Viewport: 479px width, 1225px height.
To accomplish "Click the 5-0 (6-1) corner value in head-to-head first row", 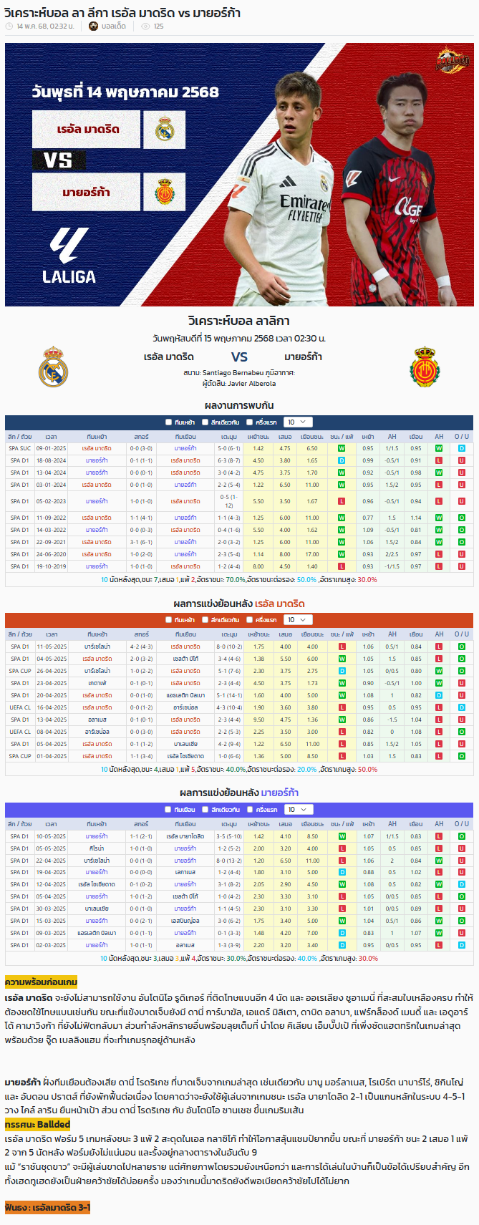I will 229,449.
